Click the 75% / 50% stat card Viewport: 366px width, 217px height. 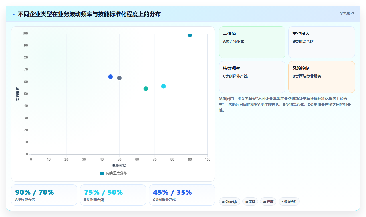(x=113, y=195)
